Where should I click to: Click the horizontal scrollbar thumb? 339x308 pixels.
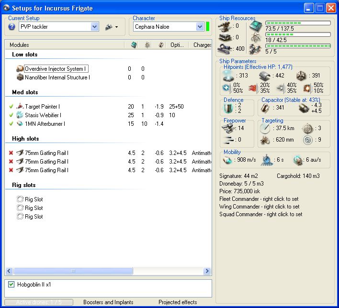[x=73, y=271]
